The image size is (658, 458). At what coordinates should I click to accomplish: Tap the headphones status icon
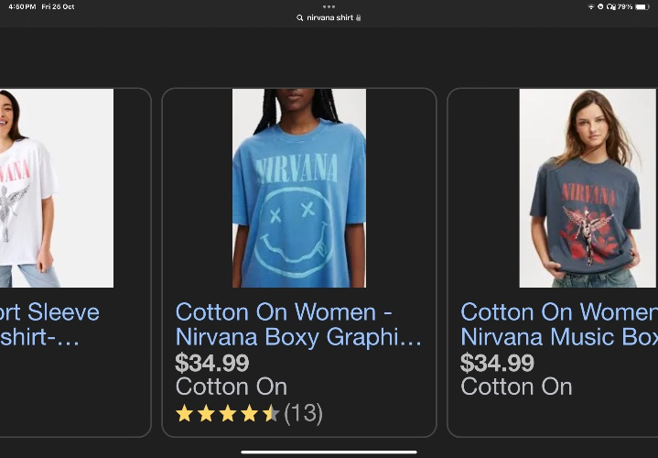pyautogui.click(x=612, y=6)
